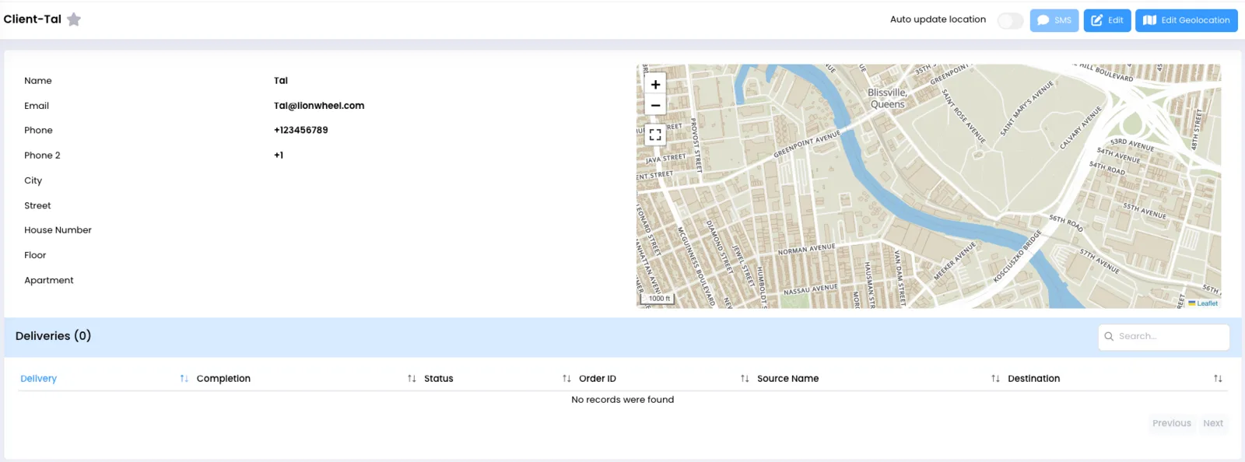1245x462 pixels.
Task: Sort by the Delivery column
Action: click(x=103, y=379)
